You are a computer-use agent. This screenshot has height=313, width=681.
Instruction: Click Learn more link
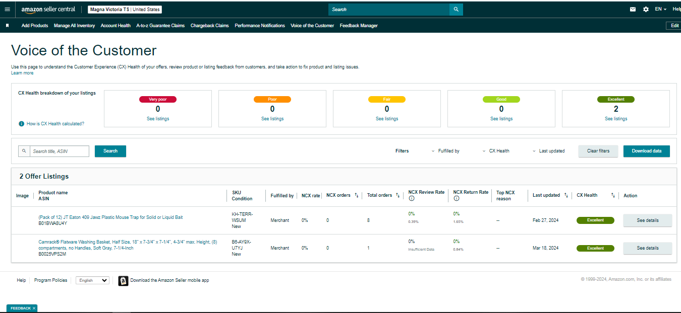point(22,73)
